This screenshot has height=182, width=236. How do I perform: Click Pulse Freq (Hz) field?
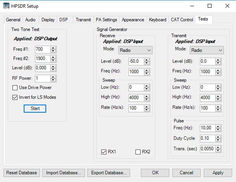[208, 128]
